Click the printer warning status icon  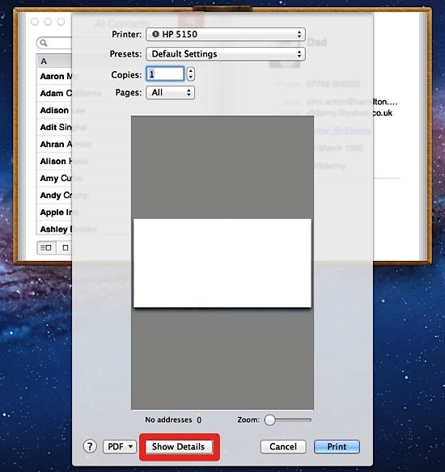[155, 34]
